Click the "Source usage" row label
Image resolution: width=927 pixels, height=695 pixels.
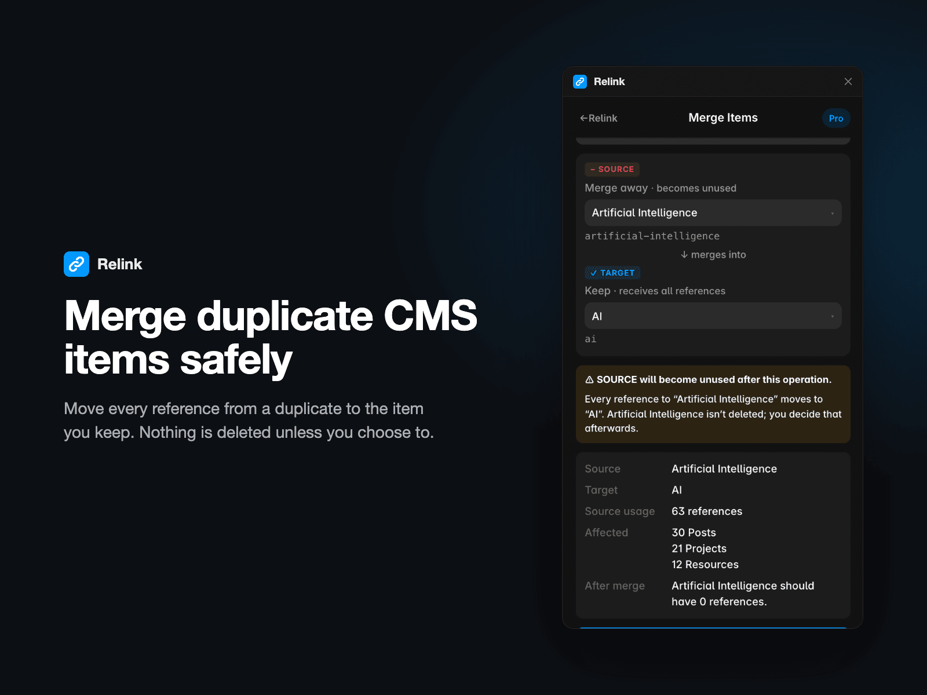tap(620, 511)
